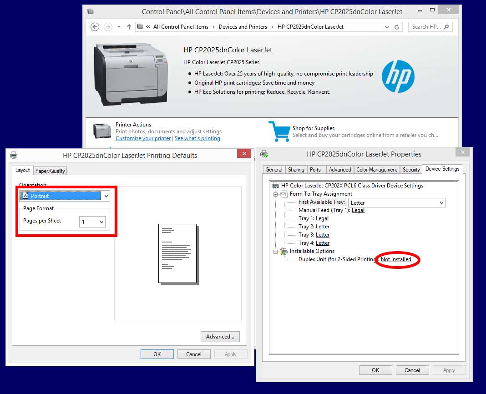Click OK in Printing Defaults dialog
486x394 pixels.
click(157, 354)
